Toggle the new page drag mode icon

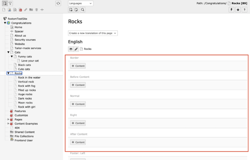[x=5, y=3]
